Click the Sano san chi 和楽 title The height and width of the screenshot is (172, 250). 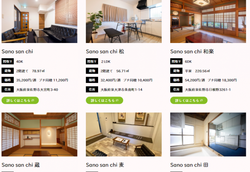click(192, 51)
